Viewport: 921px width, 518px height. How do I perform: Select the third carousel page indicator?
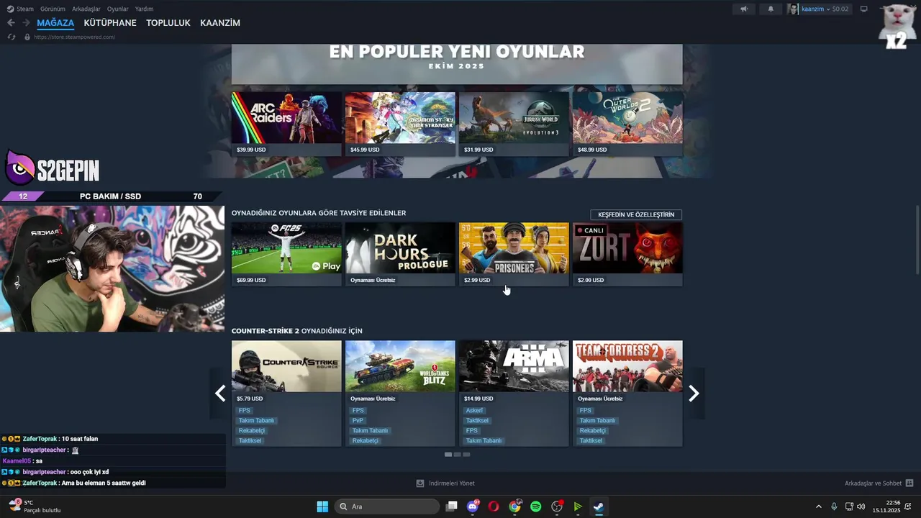(466, 455)
